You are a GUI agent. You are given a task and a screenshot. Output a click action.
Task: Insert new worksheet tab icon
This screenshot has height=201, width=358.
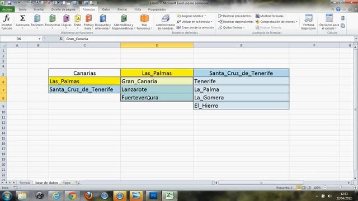(77, 183)
